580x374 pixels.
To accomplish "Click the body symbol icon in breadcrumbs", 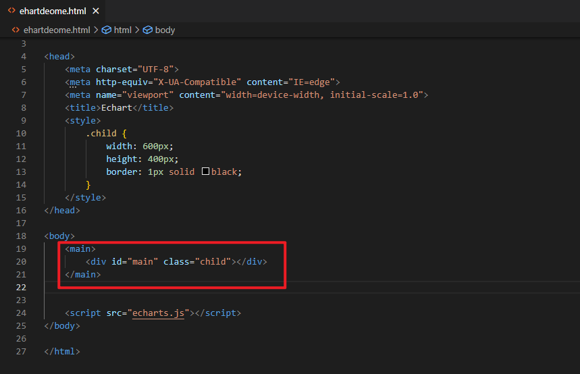I will click(x=147, y=30).
